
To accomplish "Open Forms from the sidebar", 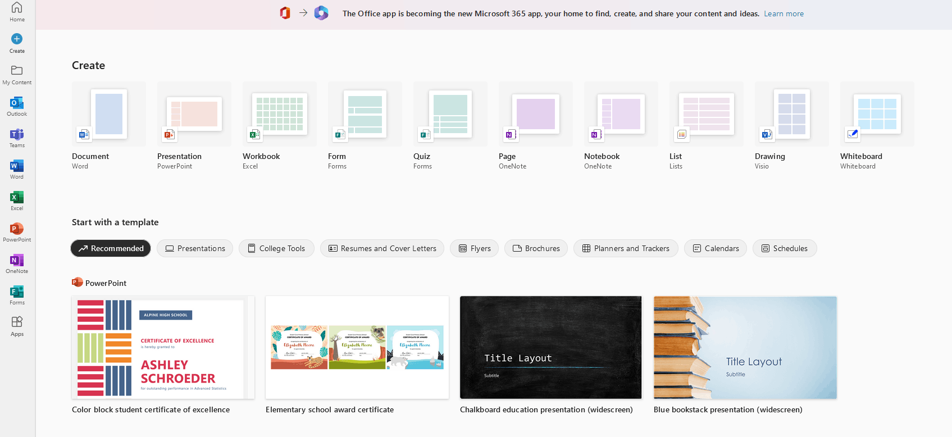I will (17, 295).
